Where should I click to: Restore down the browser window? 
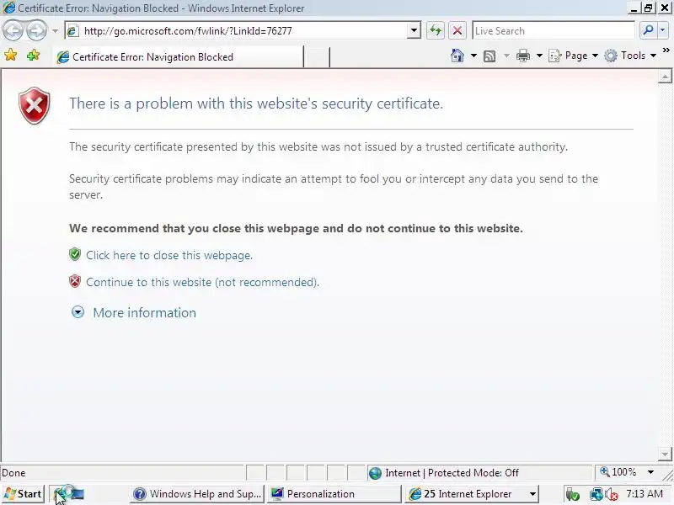(x=648, y=8)
